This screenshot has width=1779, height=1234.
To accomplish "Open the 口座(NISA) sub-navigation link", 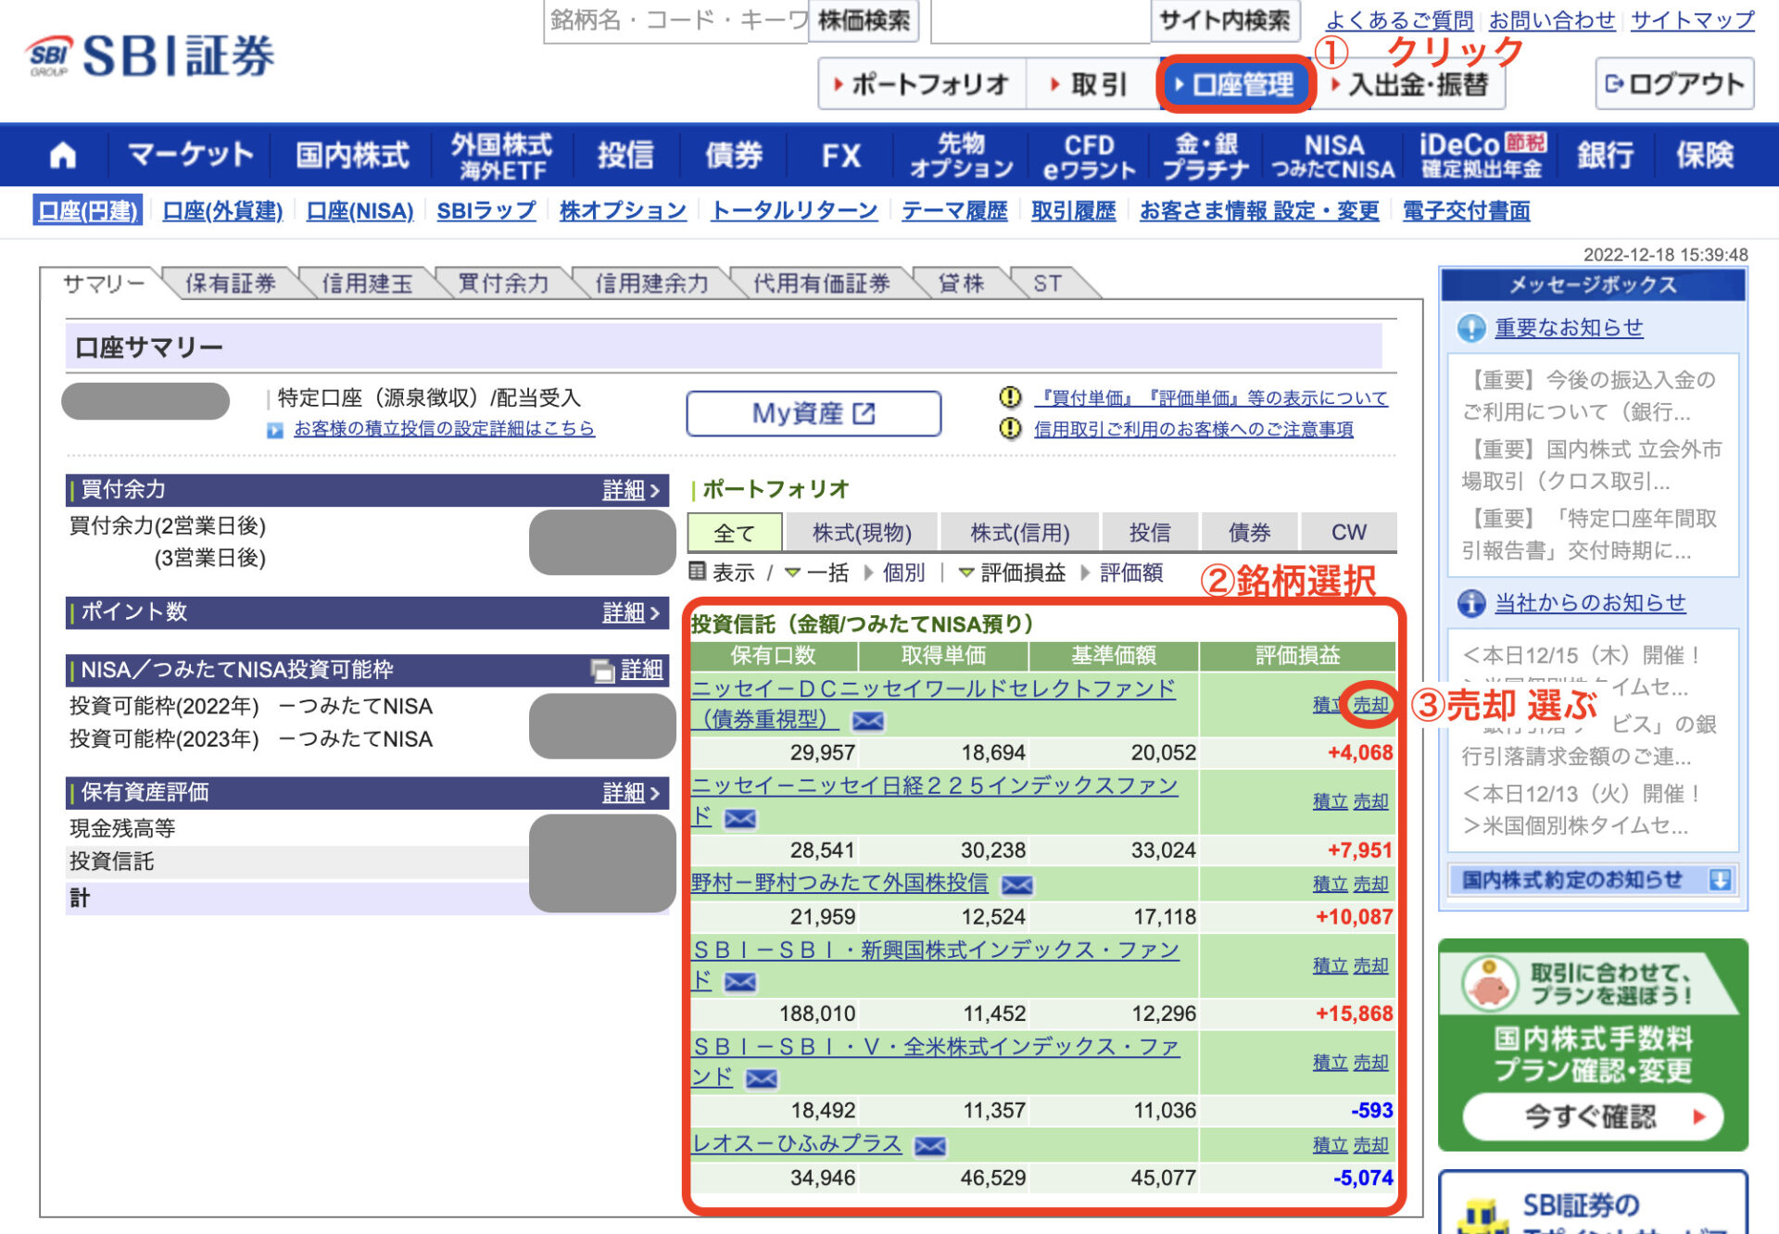I will [360, 211].
